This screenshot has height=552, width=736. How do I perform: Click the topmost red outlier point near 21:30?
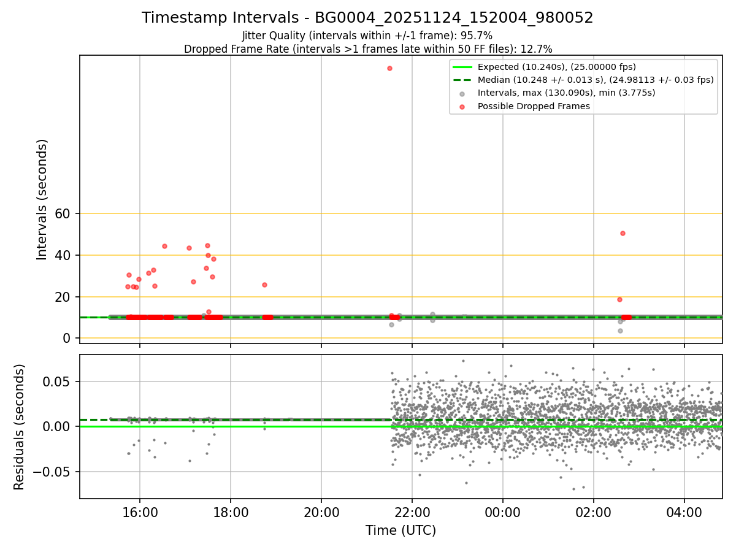pyautogui.click(x=389, y=68)
